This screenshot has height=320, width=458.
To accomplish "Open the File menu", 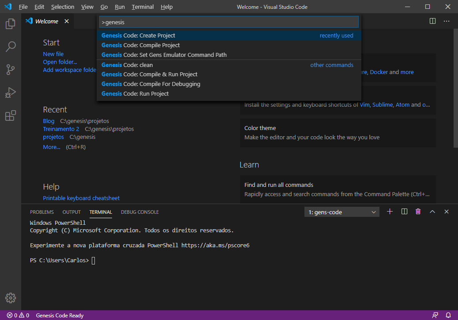I will 23,7.
